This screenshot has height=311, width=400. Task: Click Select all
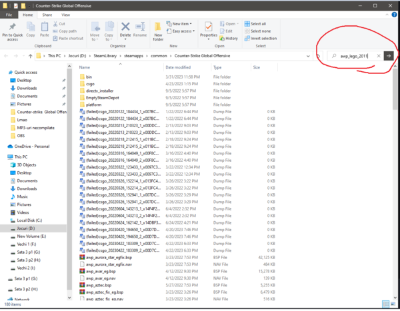[x=255, y=24]
